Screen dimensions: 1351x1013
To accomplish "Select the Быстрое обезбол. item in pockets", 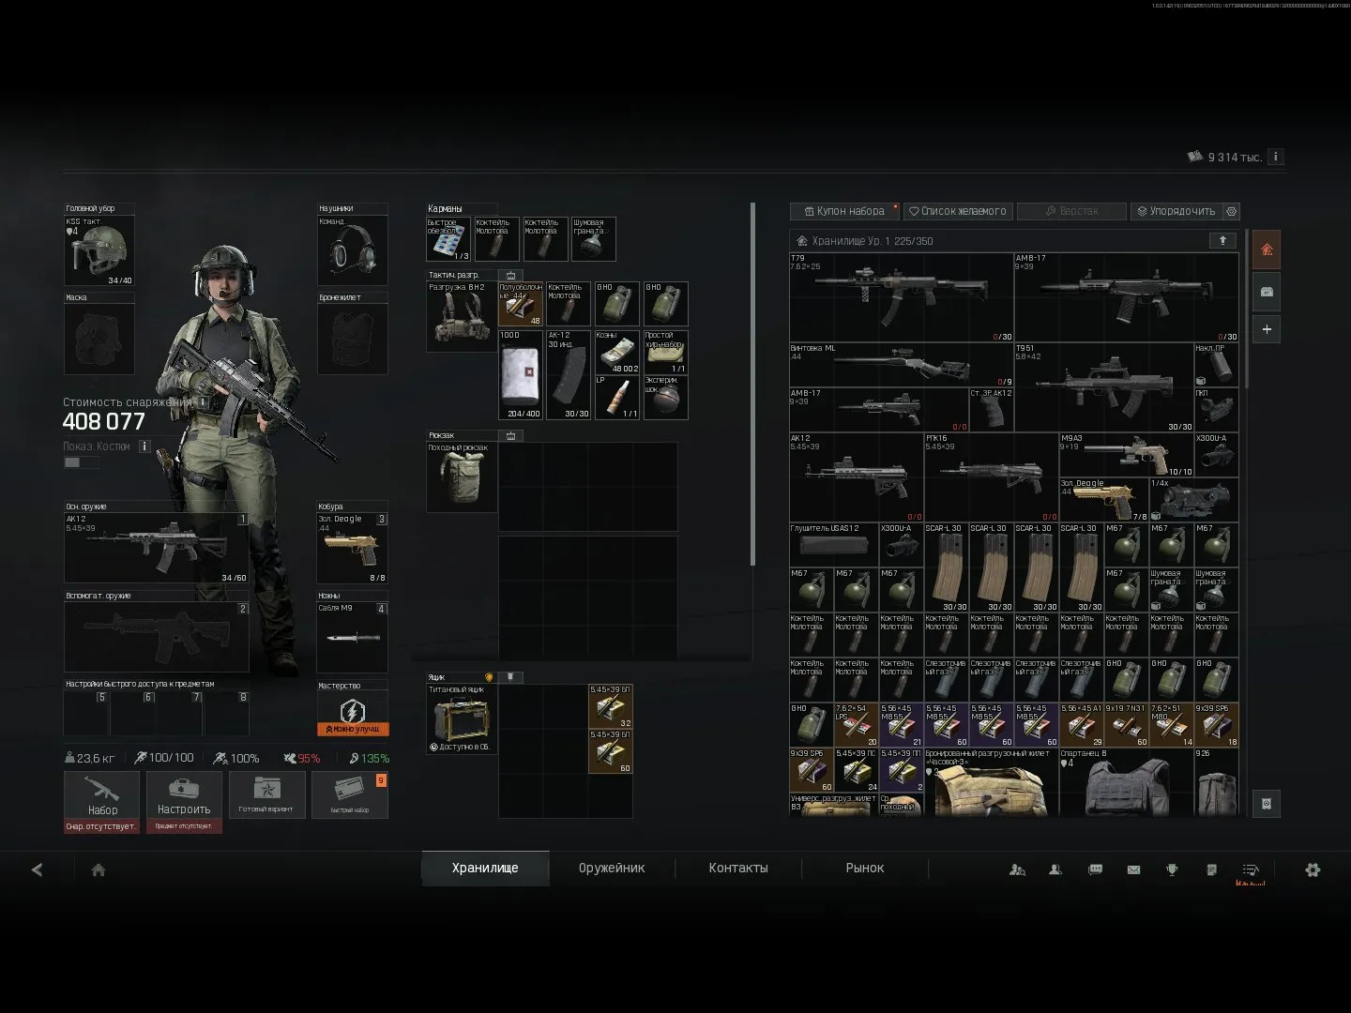I will click(448, 239).
